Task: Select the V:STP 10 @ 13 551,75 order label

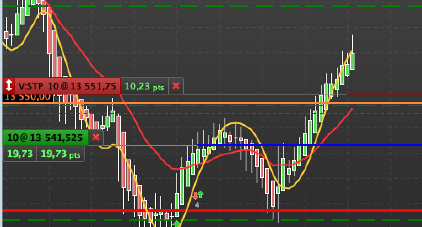Action: point(67,86)
